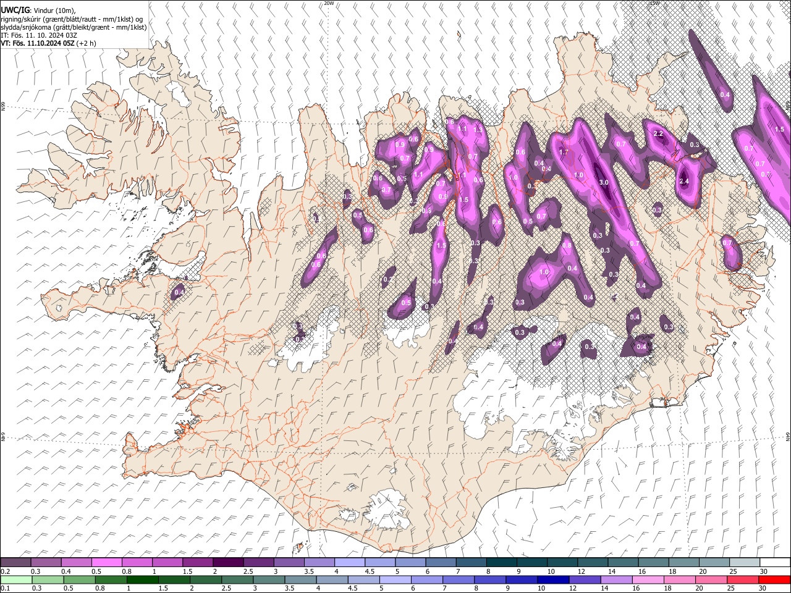
Task: Click the deep blue 10 swatch in rain legend
Action: coord(553,579)
